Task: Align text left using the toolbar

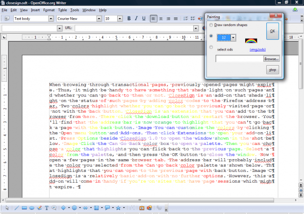Action: point(154,19)
